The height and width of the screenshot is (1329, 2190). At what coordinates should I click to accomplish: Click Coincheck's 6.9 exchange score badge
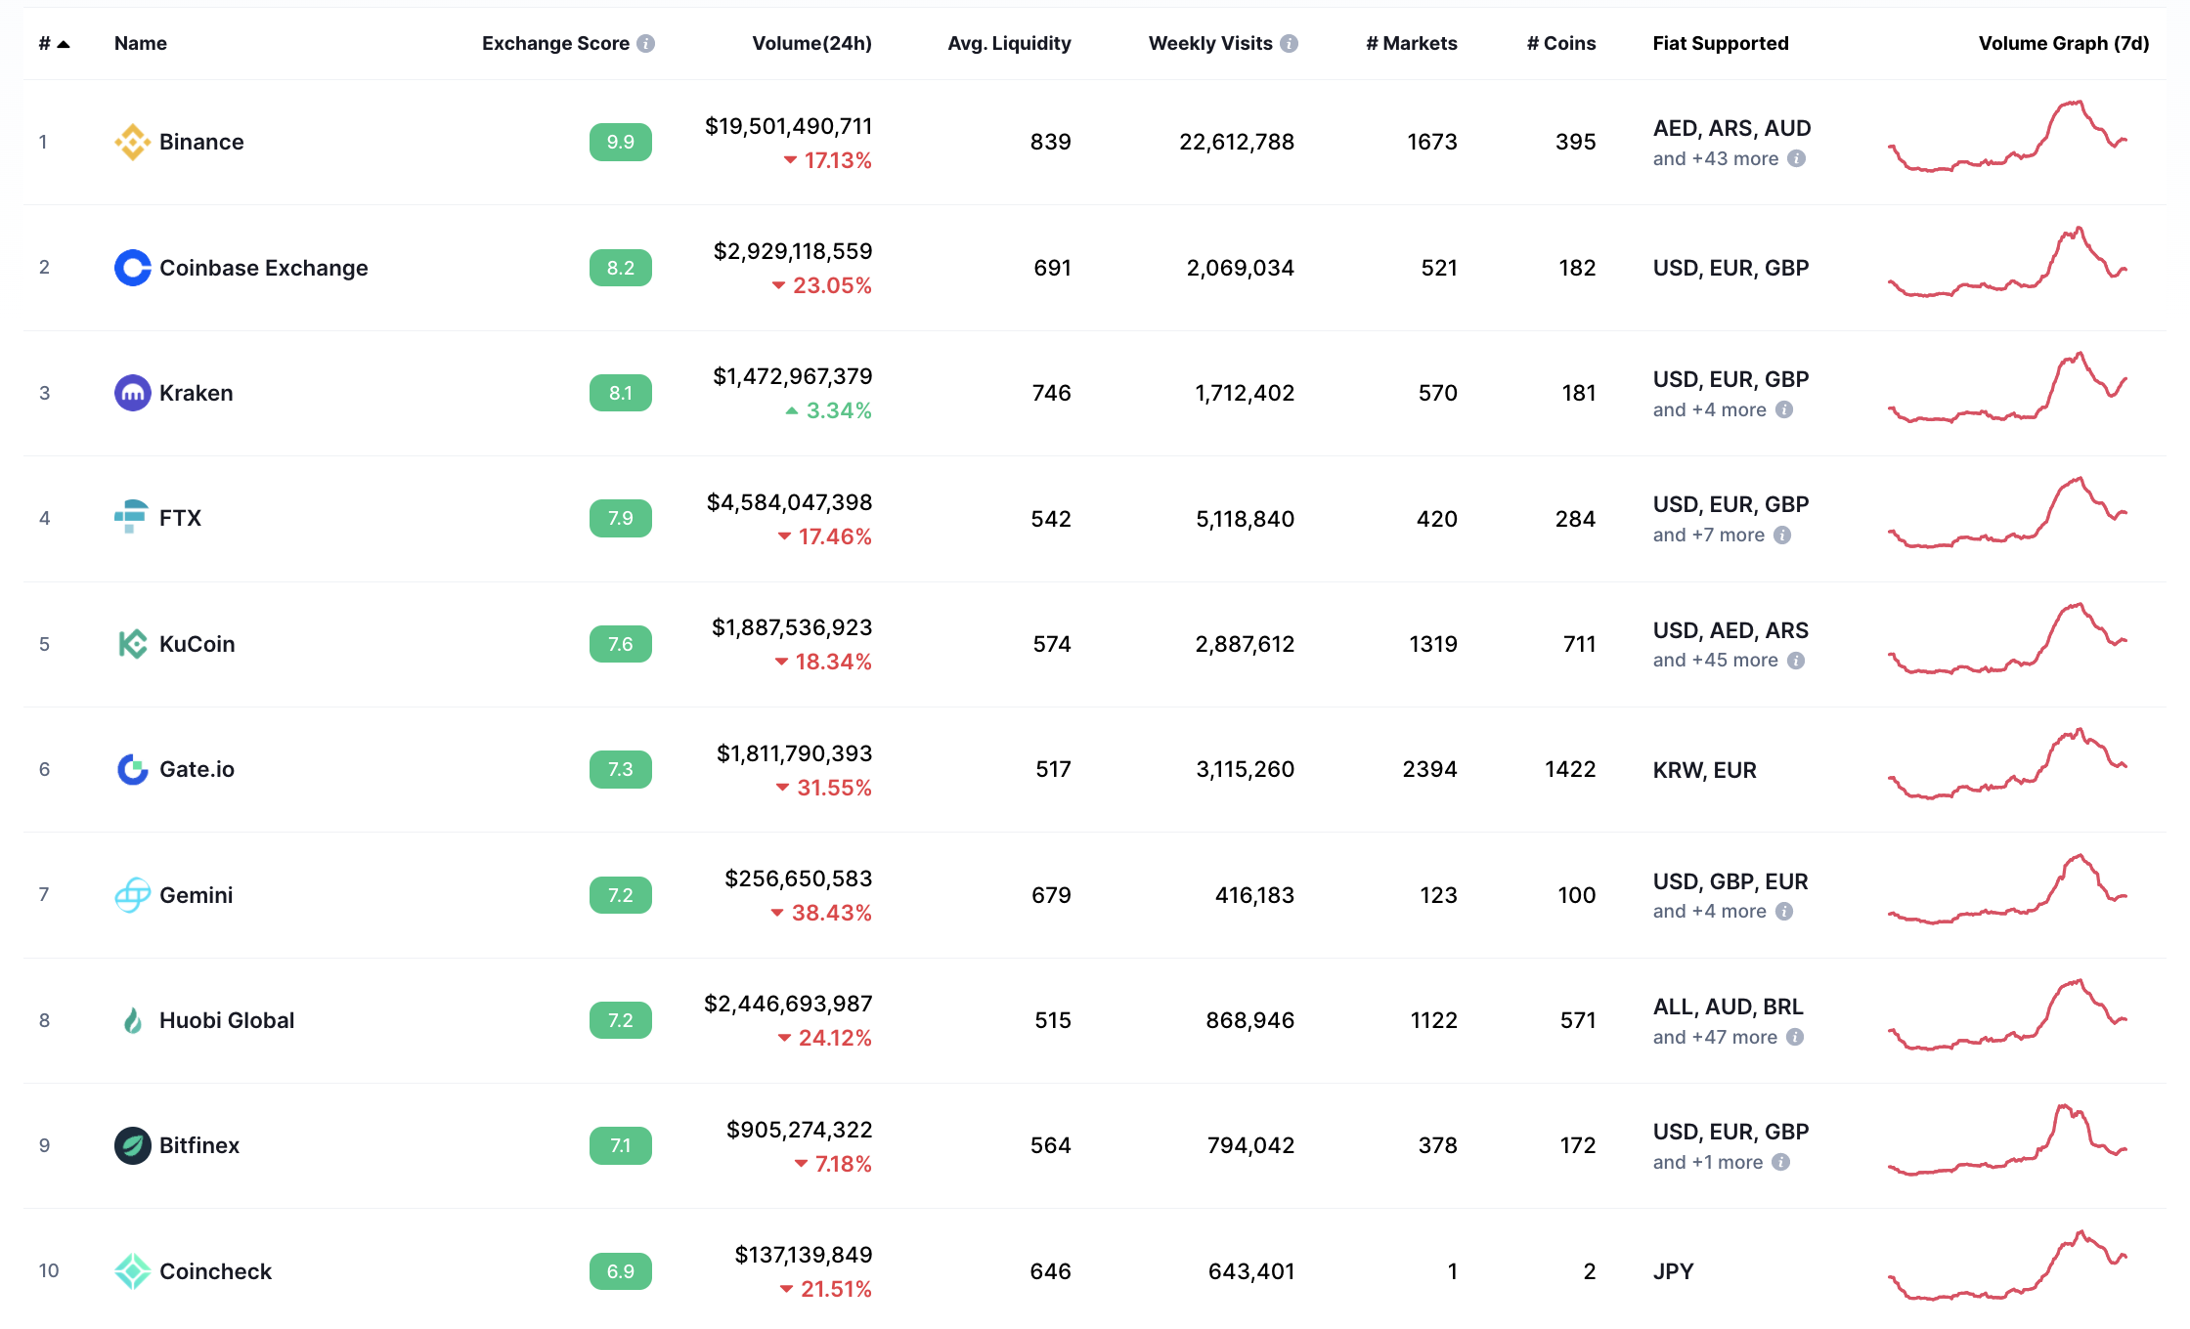tap(621, 1271)
